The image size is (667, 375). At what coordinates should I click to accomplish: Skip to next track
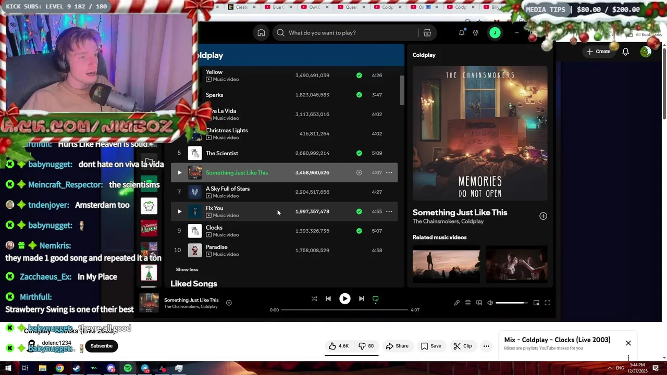[x=362, y=299]
